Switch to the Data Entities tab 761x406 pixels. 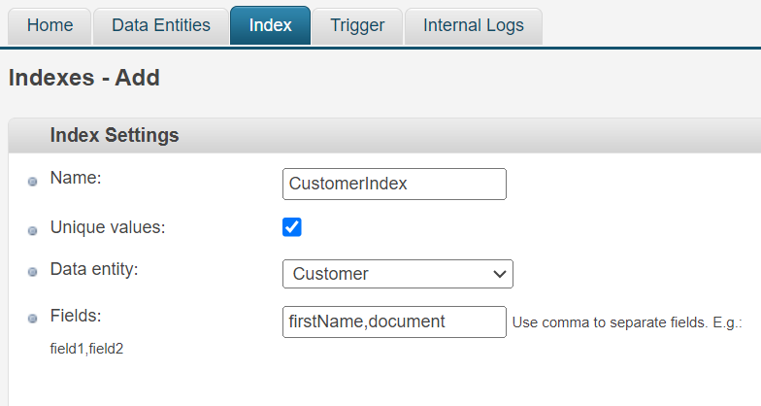[x=160, y=25]
